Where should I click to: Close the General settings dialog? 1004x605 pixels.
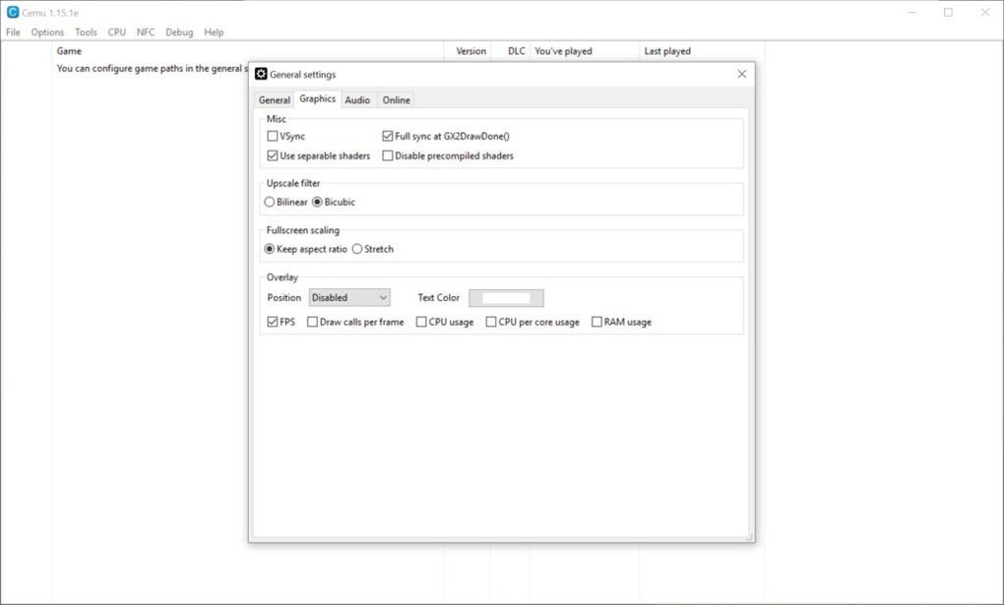(x=741, y=74)
